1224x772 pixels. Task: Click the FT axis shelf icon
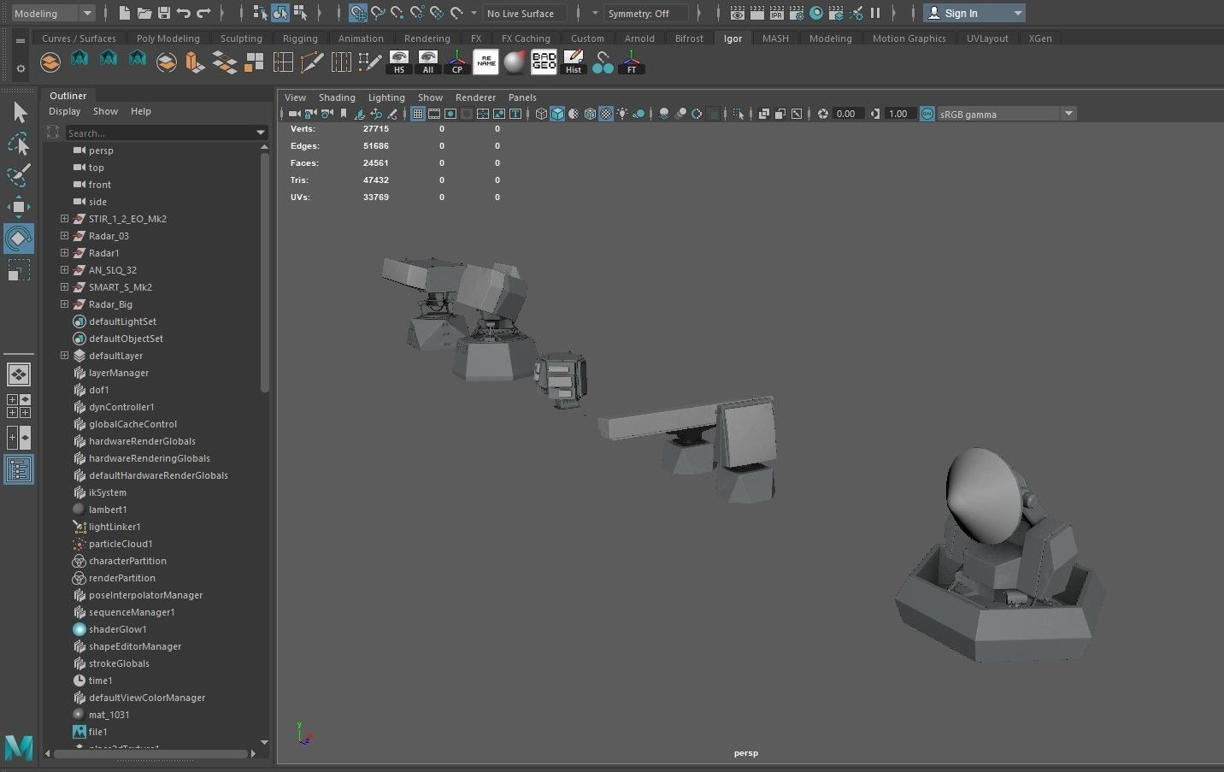click(632, 62)
